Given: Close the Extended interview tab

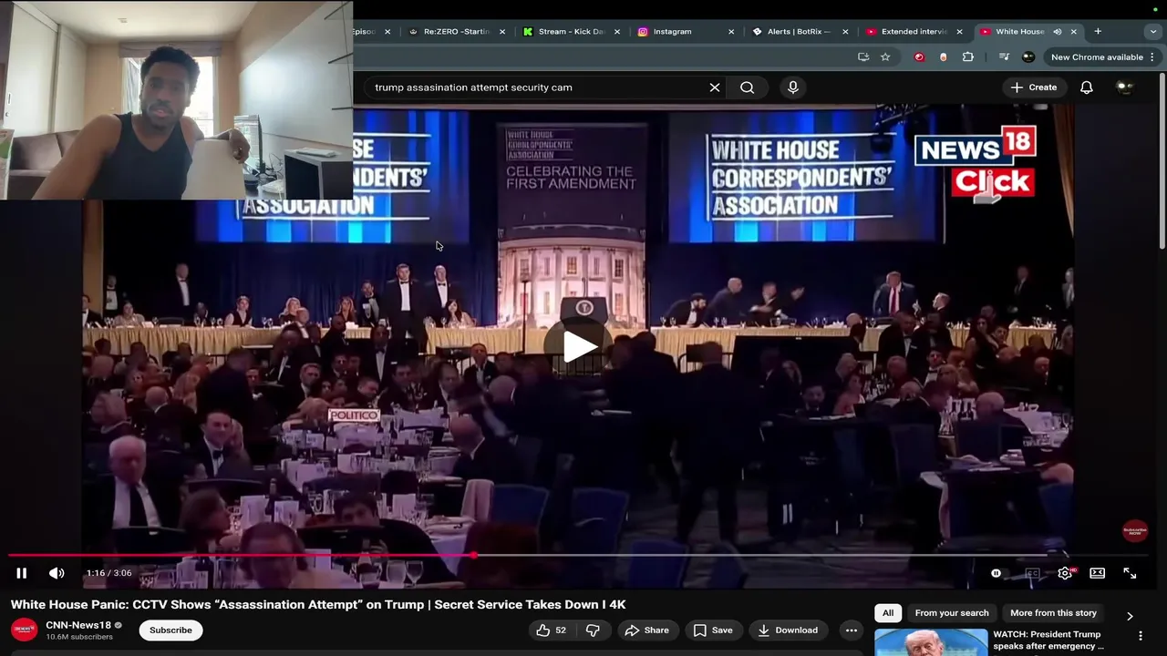Looking at the screenshot, I should [959, 32].
